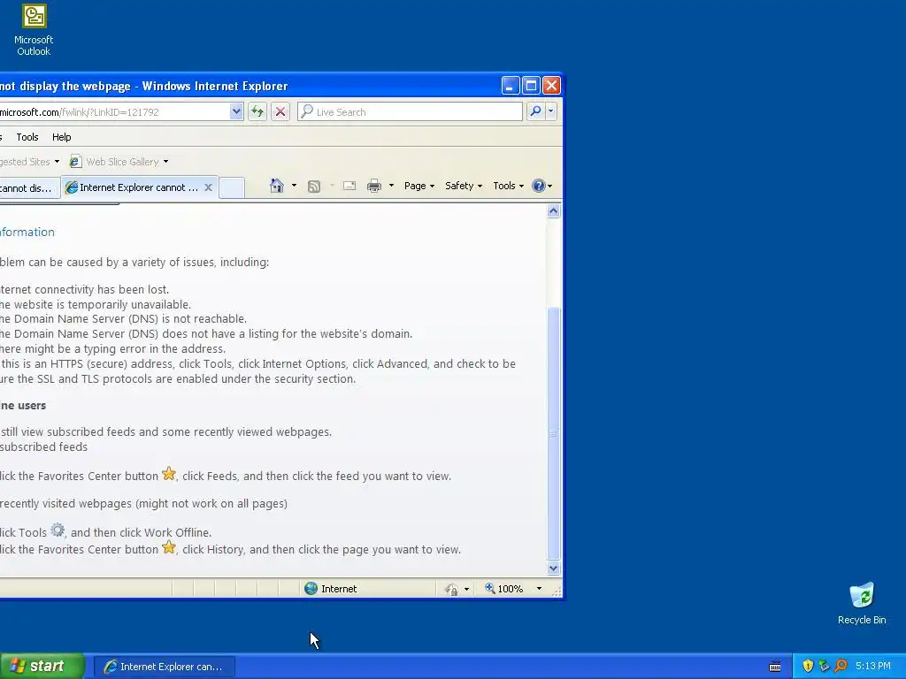Click the Start button
906x679 pixels.
42,666
